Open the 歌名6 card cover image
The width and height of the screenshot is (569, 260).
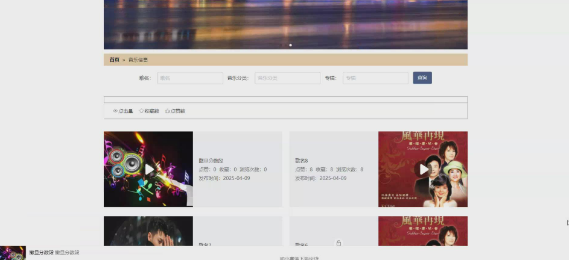[x=423, y=231]
